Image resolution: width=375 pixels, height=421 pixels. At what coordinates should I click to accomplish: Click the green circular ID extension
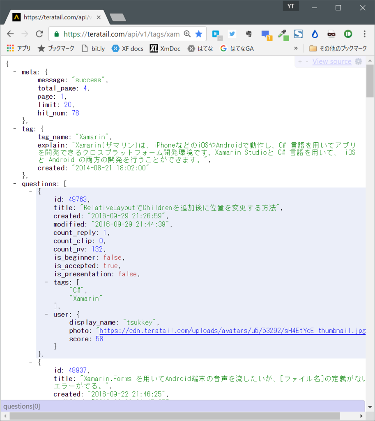point(348,34)
